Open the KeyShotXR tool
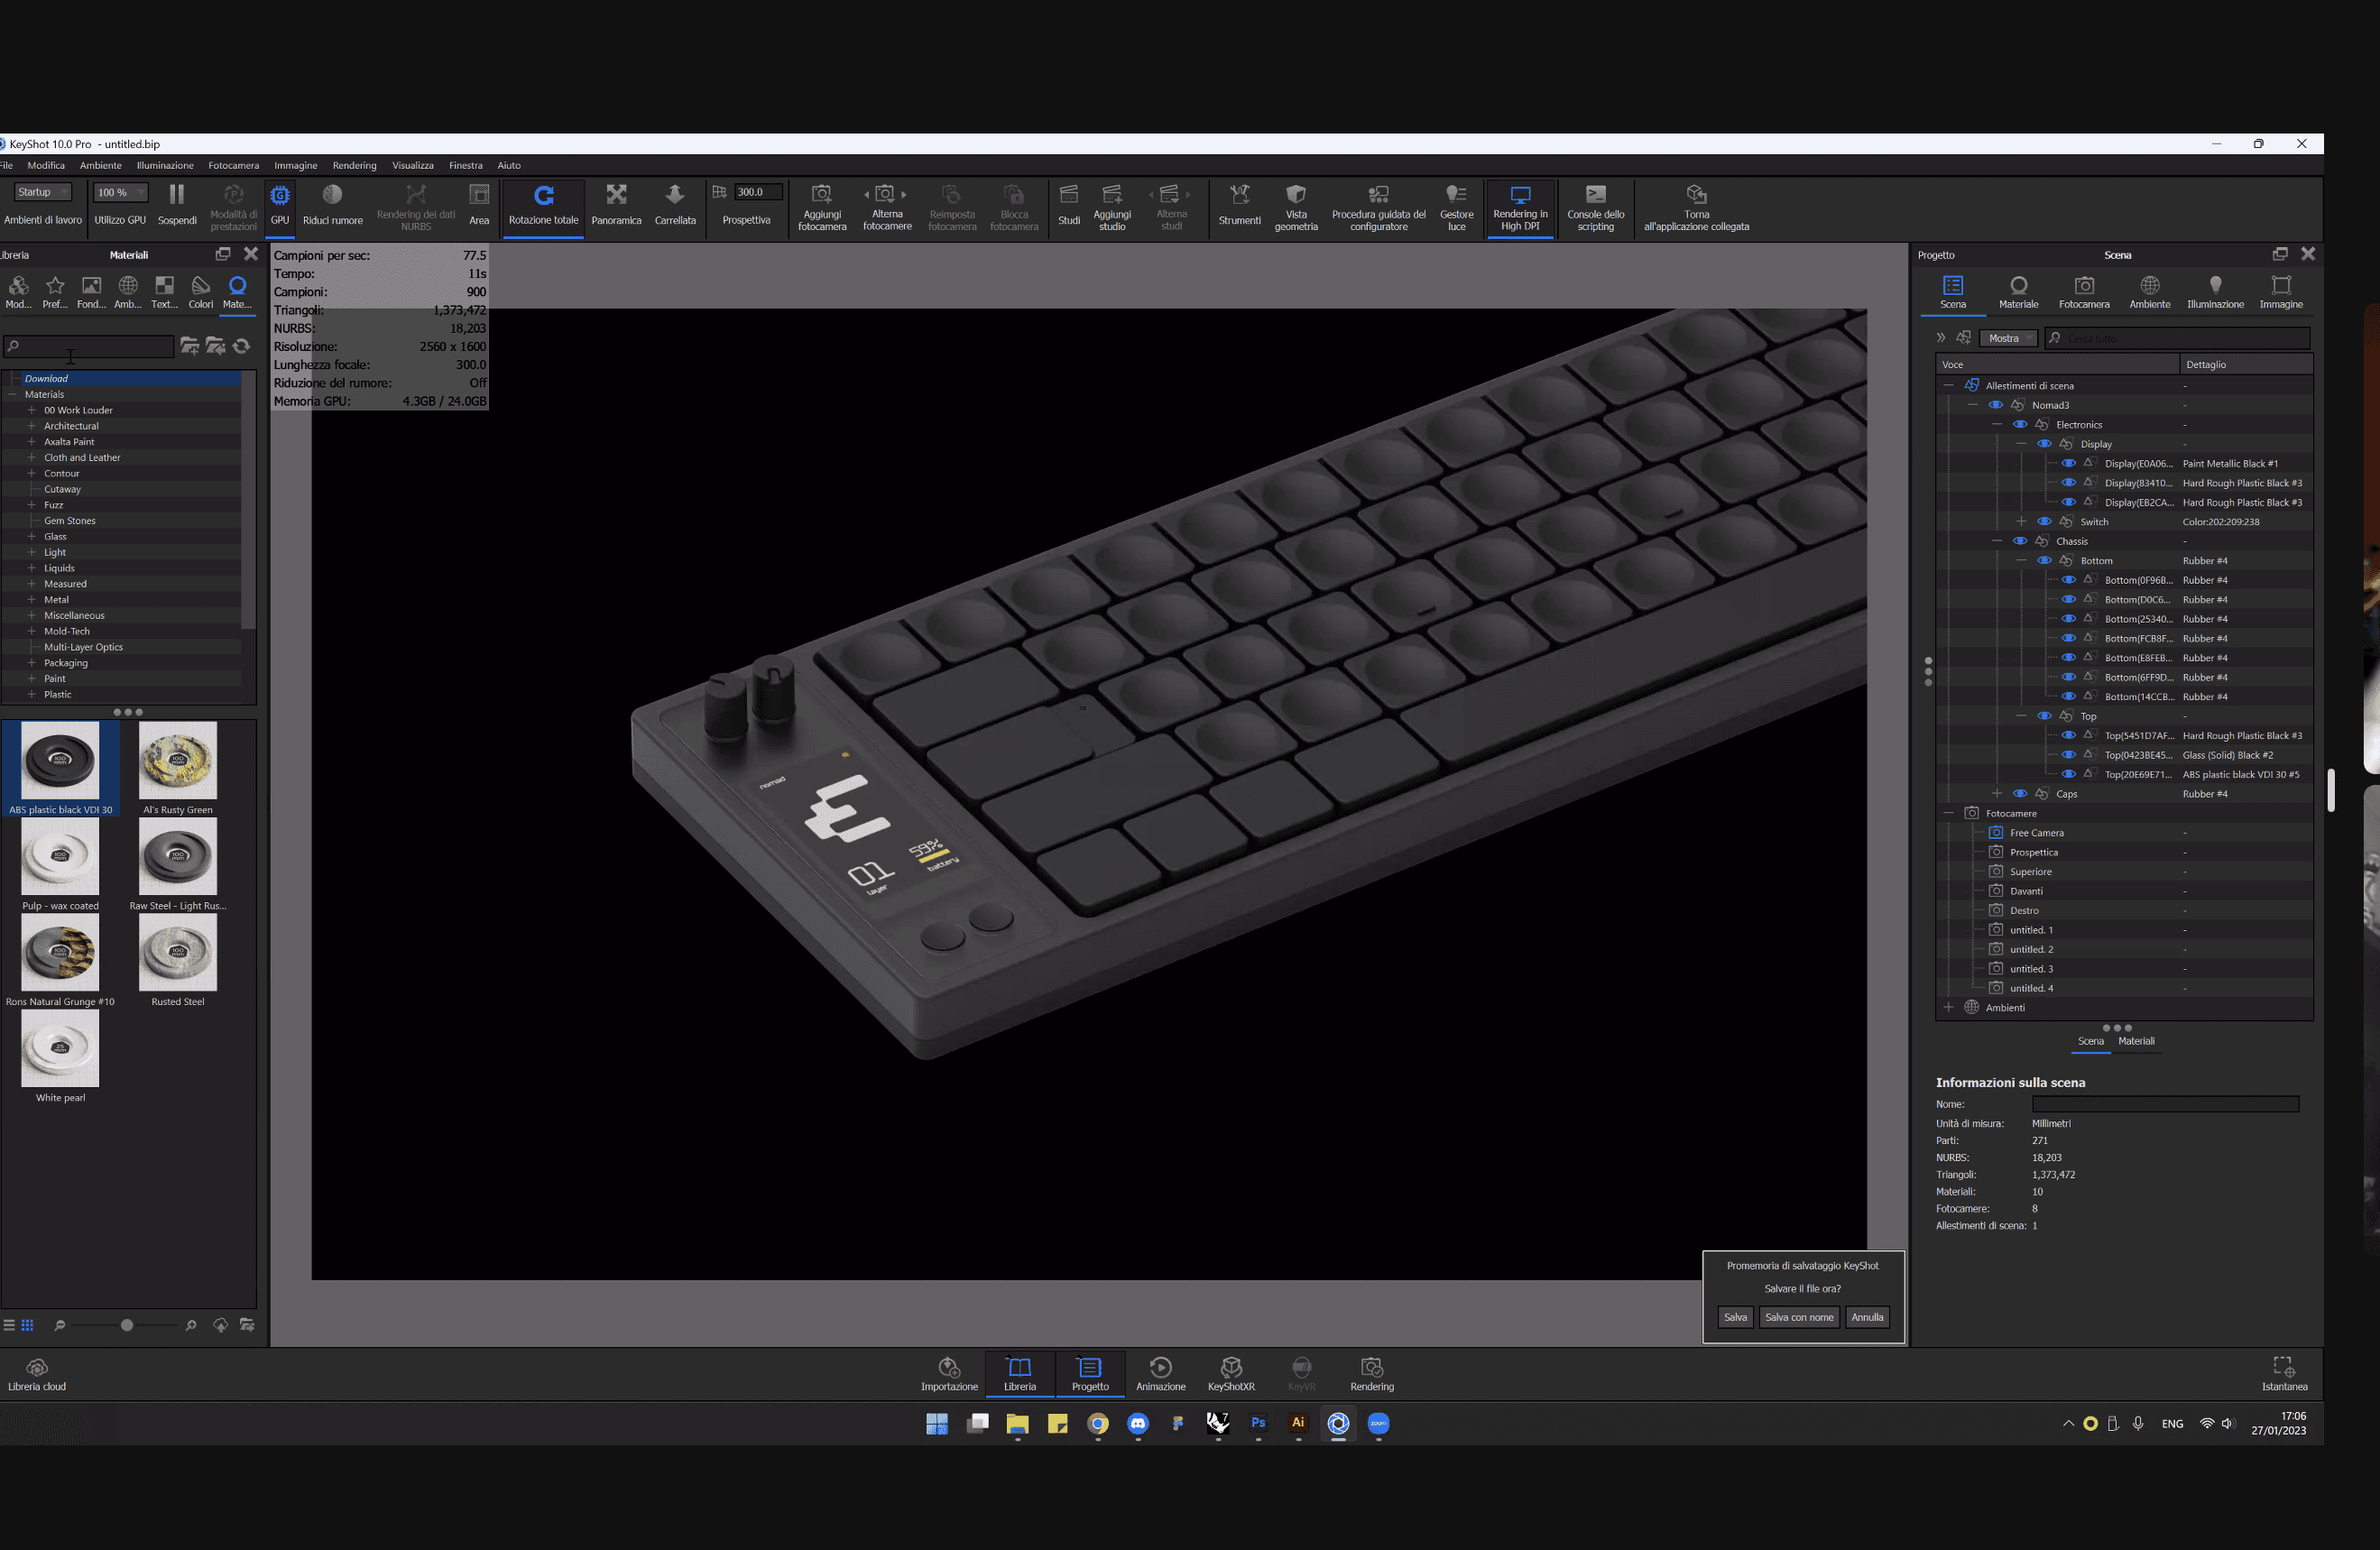 (x=1231, y=1367)
